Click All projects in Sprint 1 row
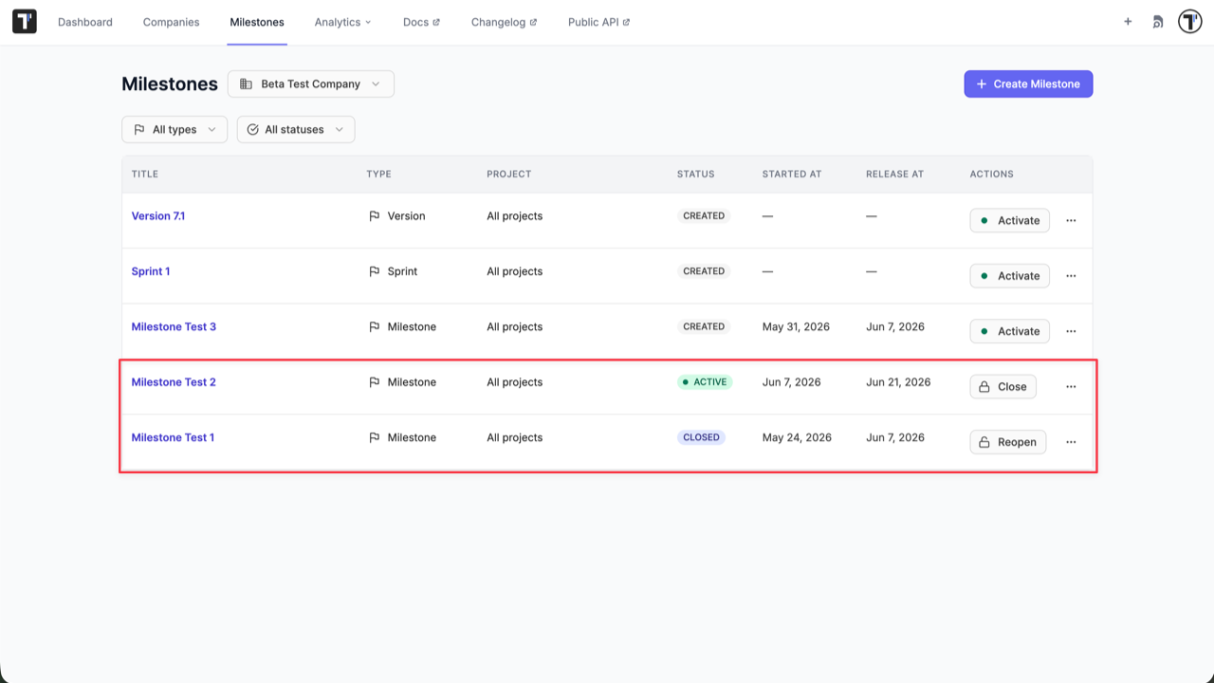 tap(515, 271)
